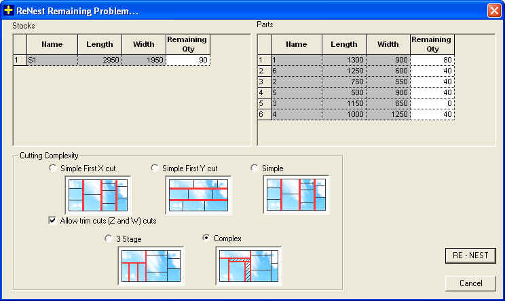Click the Cancel button
505x301 pixels.
470,283
